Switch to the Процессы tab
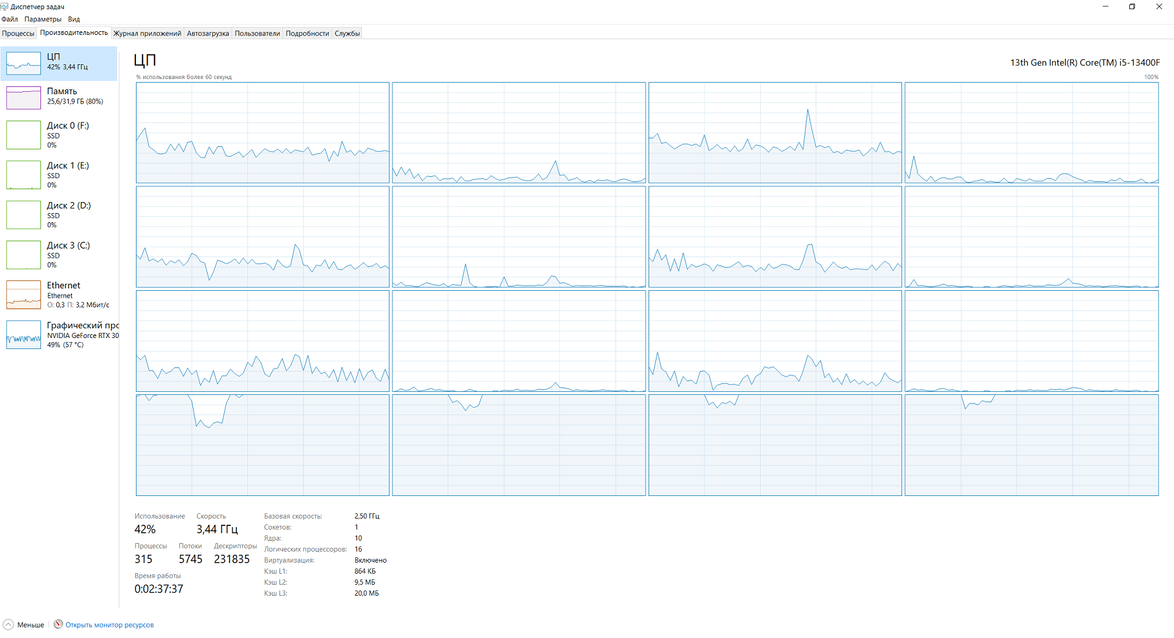Screen dimensions: 1174x638 18,33
